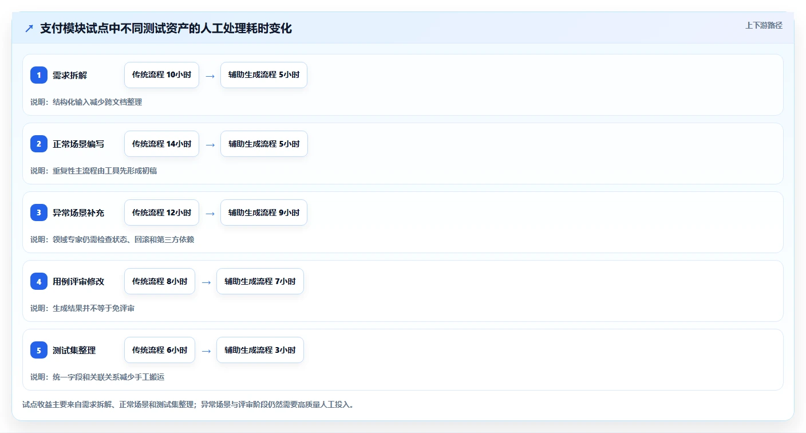This screenshot has height=433, width=806.
Task: Click 辅助生成流程 5小时 chip in 需求拆解 row
Action: [264, 75]
